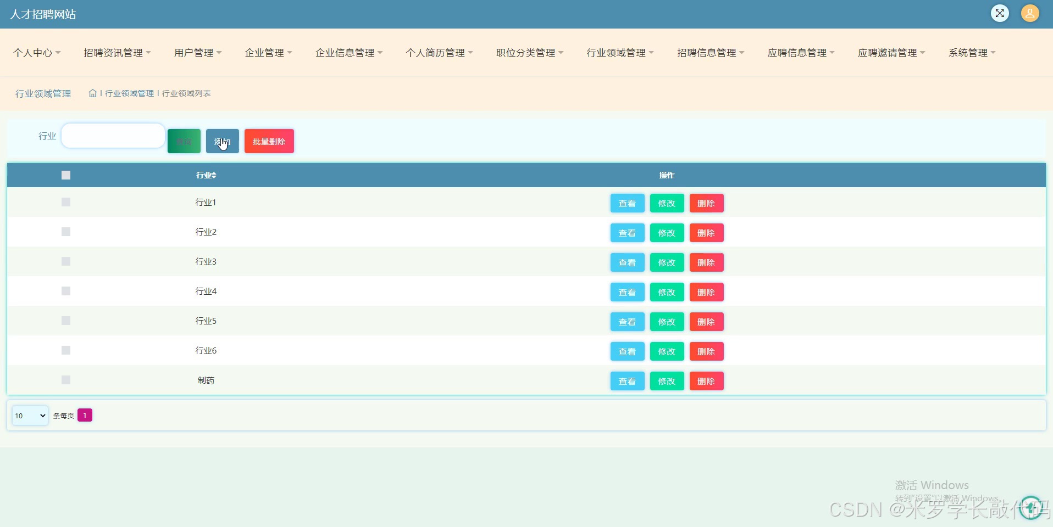Viewport: 1053px width, 527px height.
Task: Click the home icon in the breadcrumb
Action: click(x=92, y=93)
